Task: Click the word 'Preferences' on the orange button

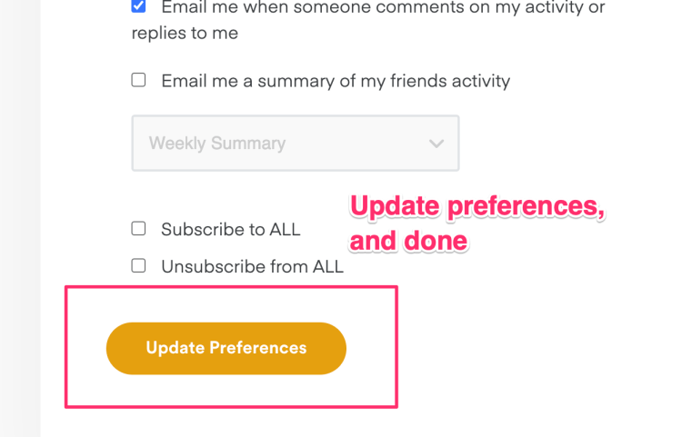Action: point(258,348)
